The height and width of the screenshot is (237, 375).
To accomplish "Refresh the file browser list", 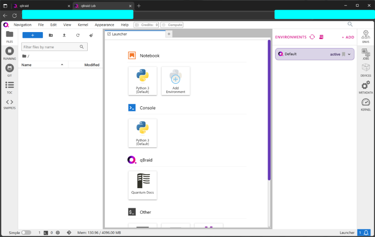I will [x=78, y=35].
